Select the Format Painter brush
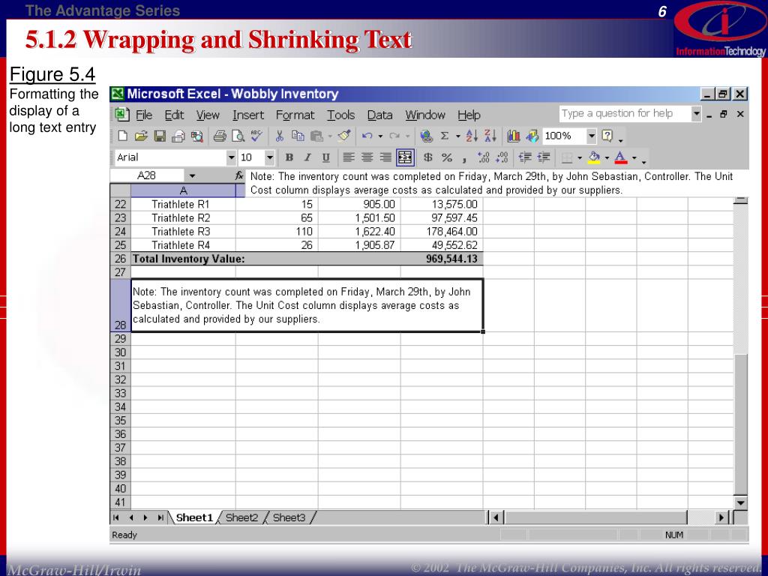The height and width of the screenshot is (576, 768). click(x=344, y=136)
